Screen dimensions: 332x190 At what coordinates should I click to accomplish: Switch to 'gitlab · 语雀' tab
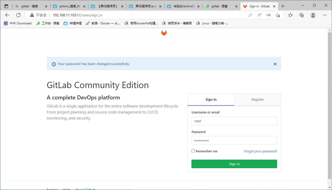(x=221, y=6)
